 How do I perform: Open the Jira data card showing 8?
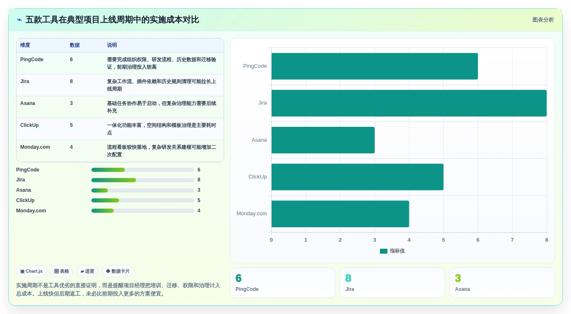[x=392, y=283]
